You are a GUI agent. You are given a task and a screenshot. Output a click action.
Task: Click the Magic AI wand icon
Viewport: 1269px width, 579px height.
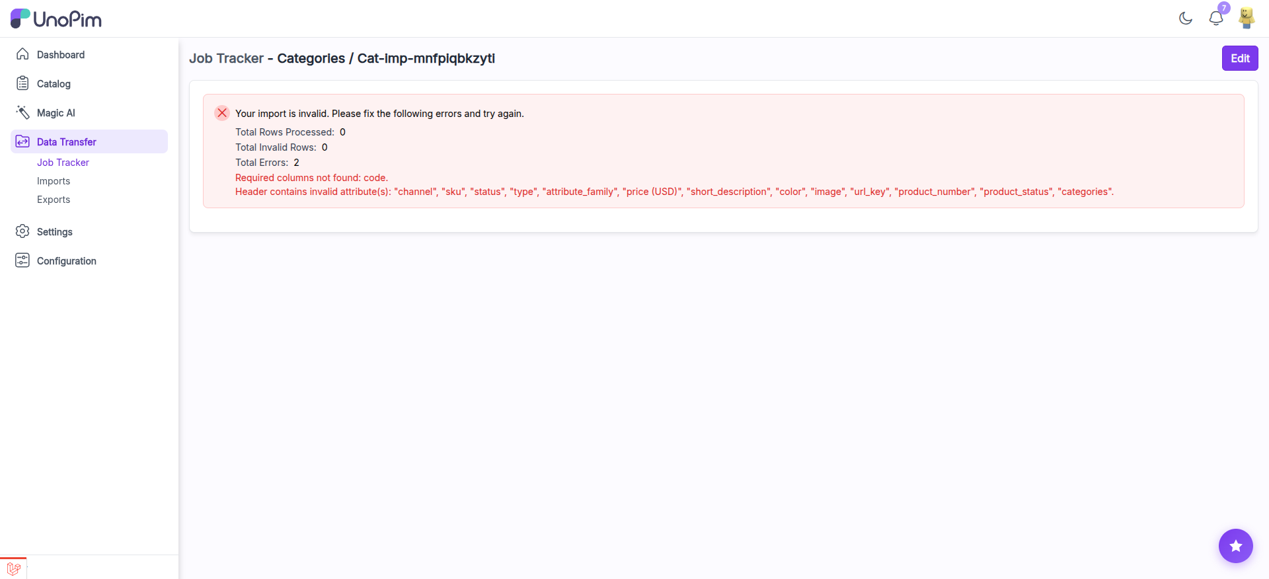(22, 112)
